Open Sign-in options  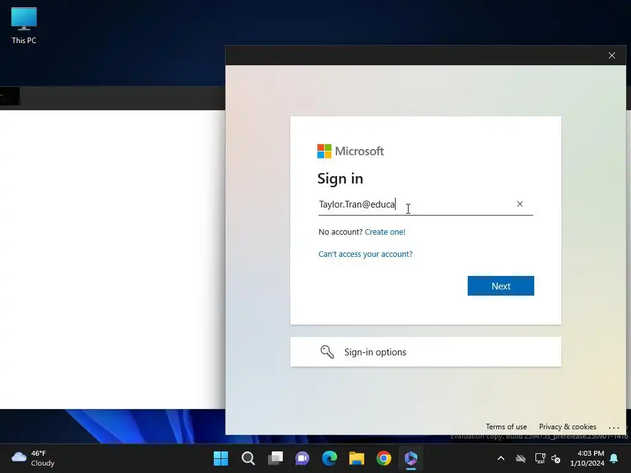[425, 352]
